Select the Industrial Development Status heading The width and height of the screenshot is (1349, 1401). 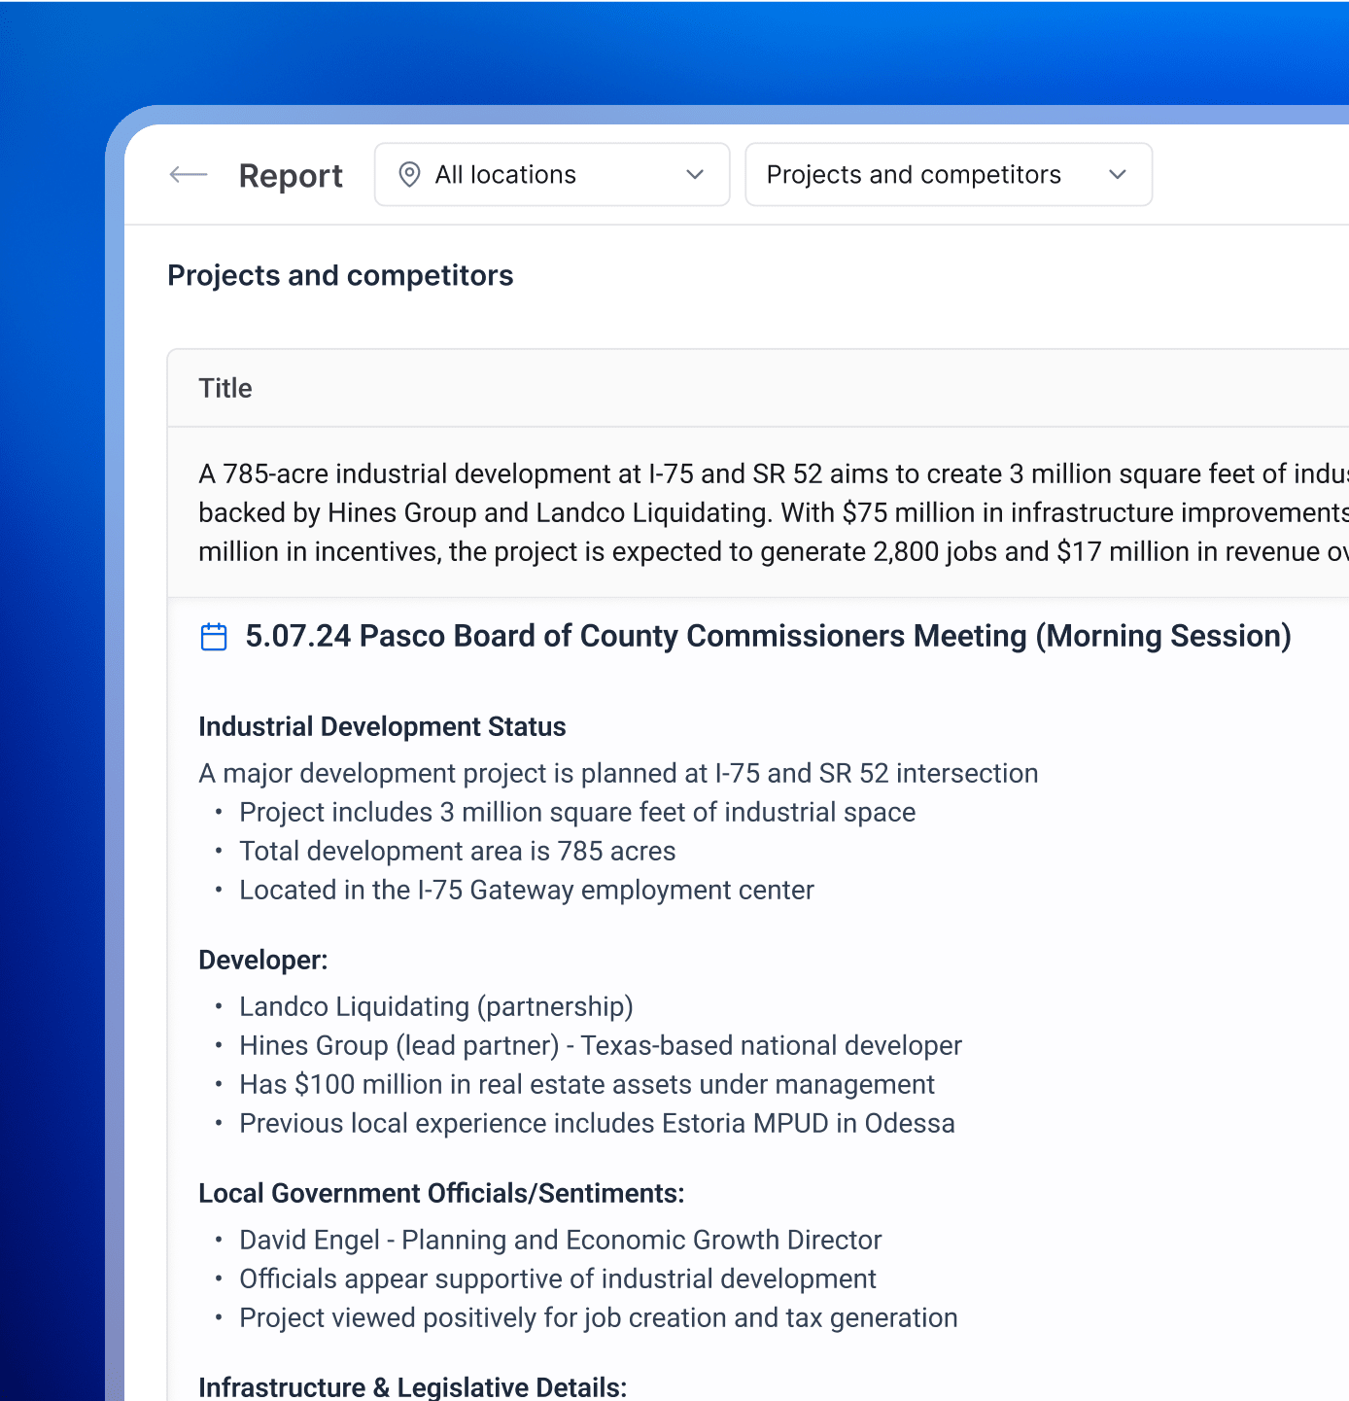382,727
